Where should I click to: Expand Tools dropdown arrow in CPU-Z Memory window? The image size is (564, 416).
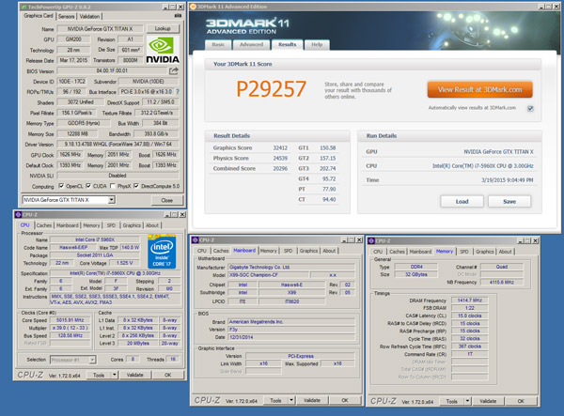click(467, 401)
